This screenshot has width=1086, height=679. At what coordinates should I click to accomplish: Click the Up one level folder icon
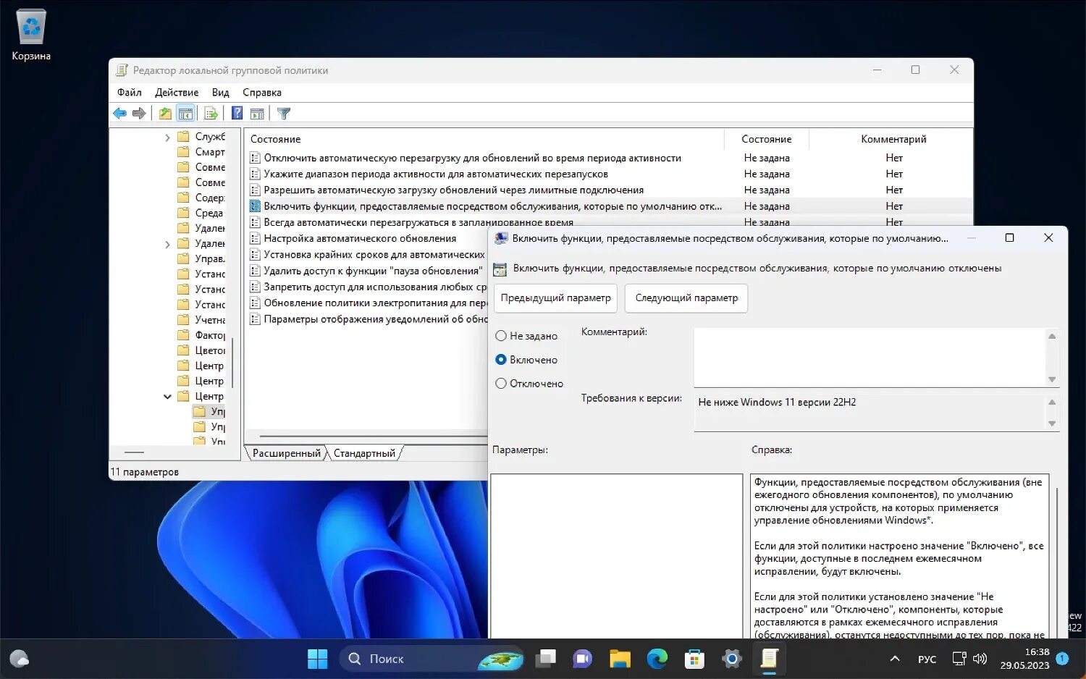[x=166, y=114]
